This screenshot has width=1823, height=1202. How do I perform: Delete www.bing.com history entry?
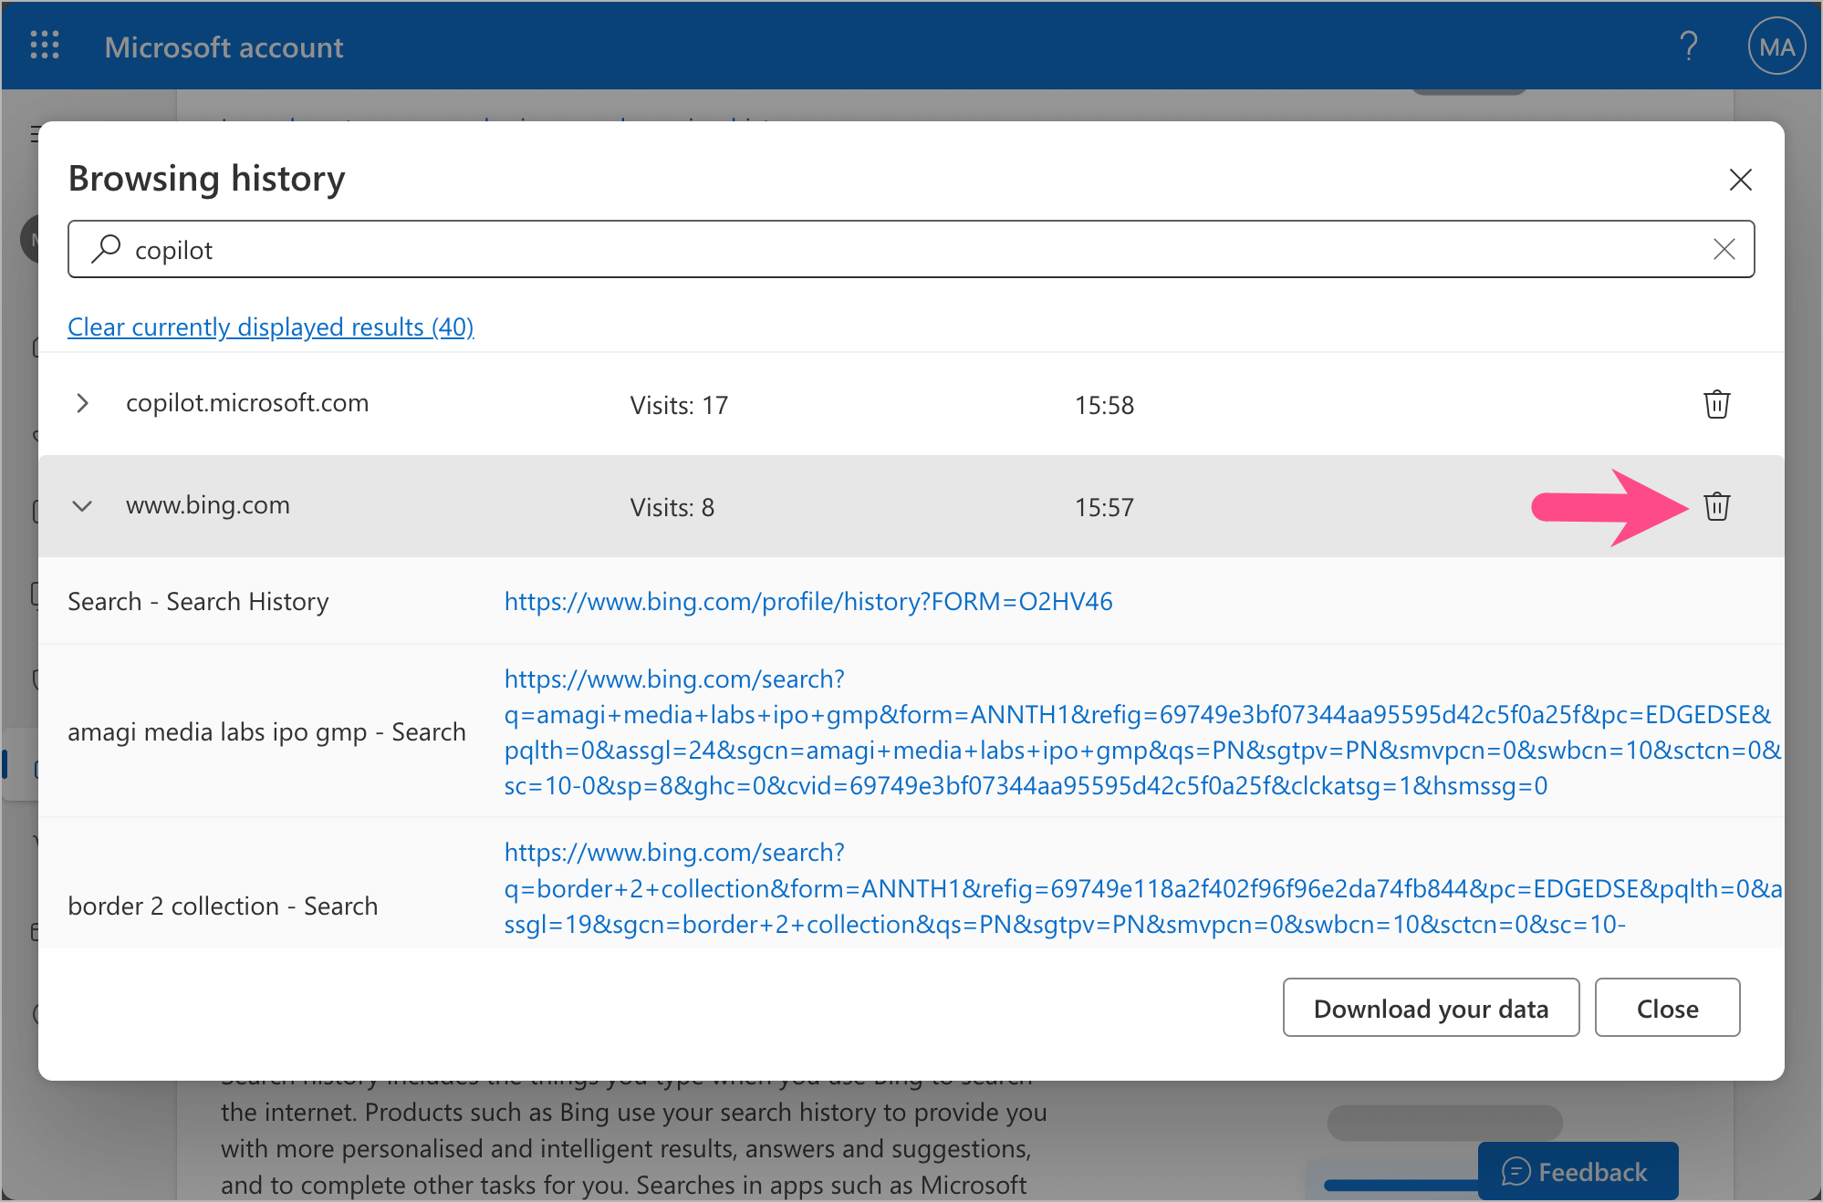(x=1716, y=506)
